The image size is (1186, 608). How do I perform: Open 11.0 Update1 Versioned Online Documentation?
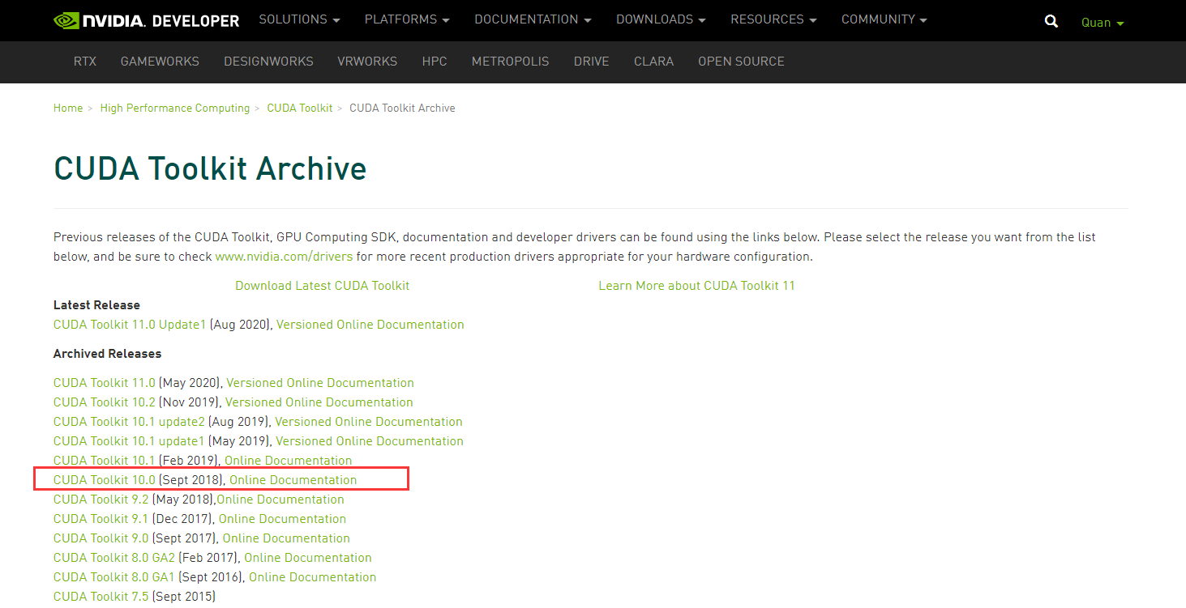tap(370, 325)
